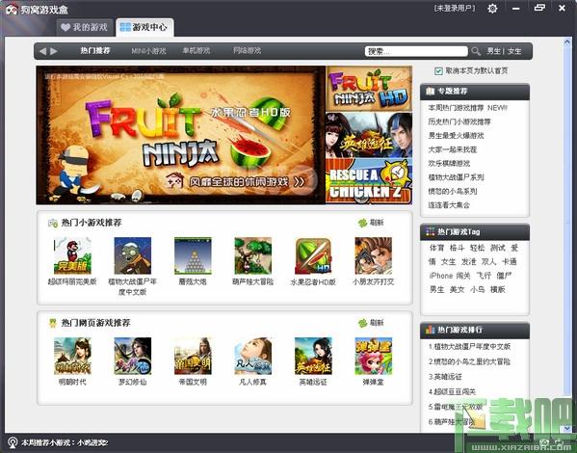Go back with the left arrow
577x453 pixels.
[x=42, y=51]
